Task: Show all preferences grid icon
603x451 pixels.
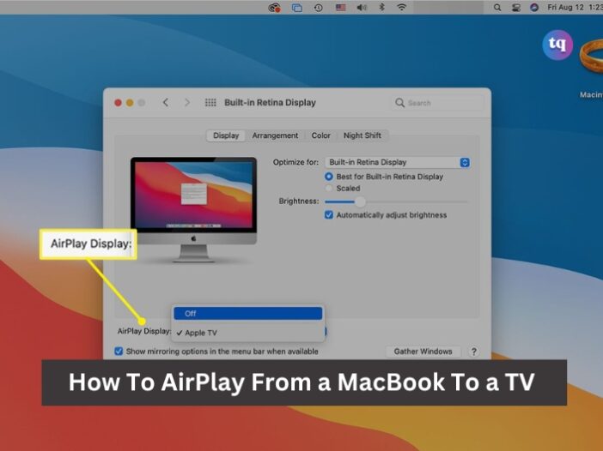Action: pyautogui.click(x=210, y=103)
